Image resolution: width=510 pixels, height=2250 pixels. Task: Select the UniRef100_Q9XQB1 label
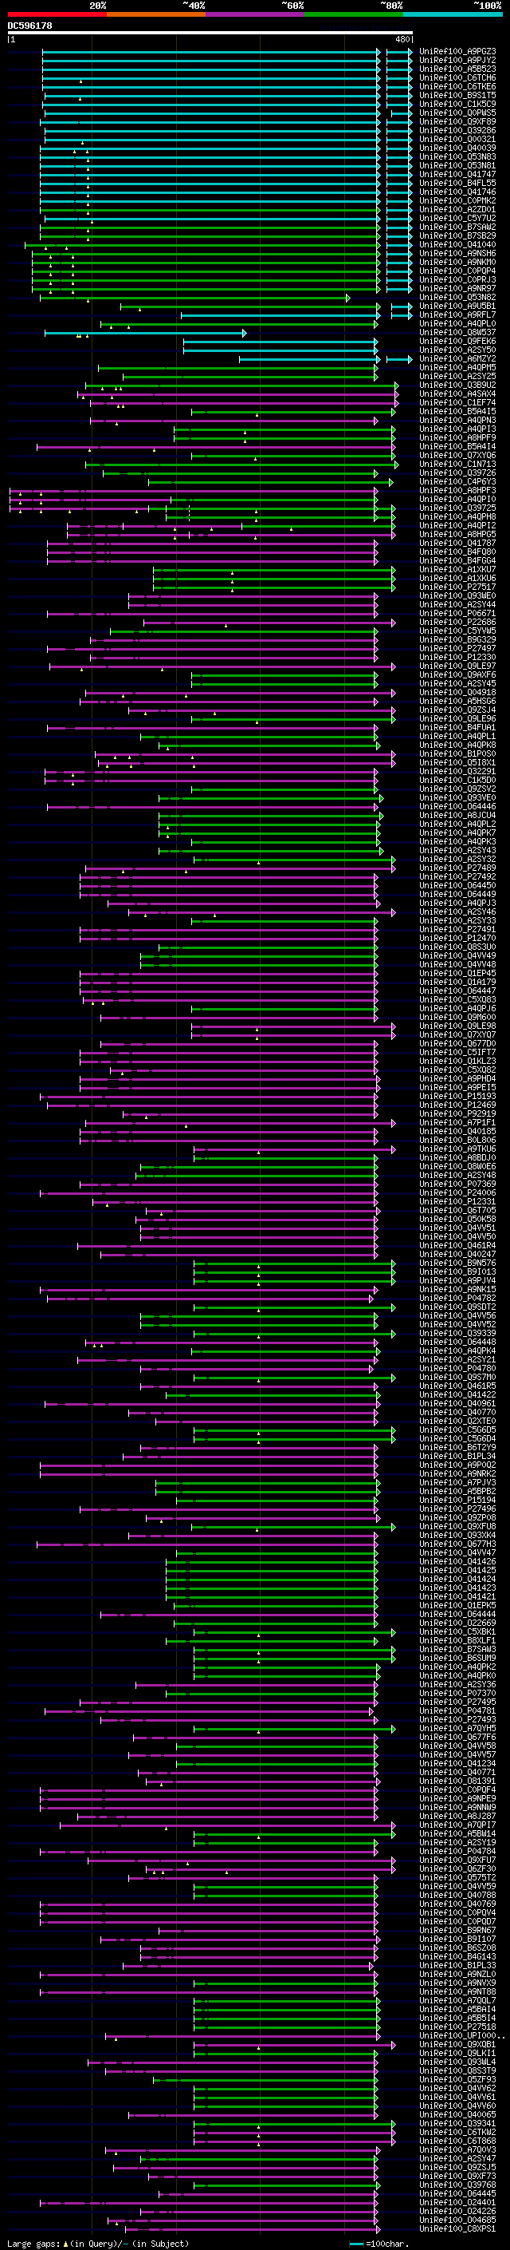(x=457, y=2044)
